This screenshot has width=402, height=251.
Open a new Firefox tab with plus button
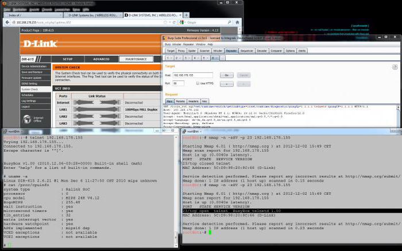pyautogui.click(x=187, y=15)
